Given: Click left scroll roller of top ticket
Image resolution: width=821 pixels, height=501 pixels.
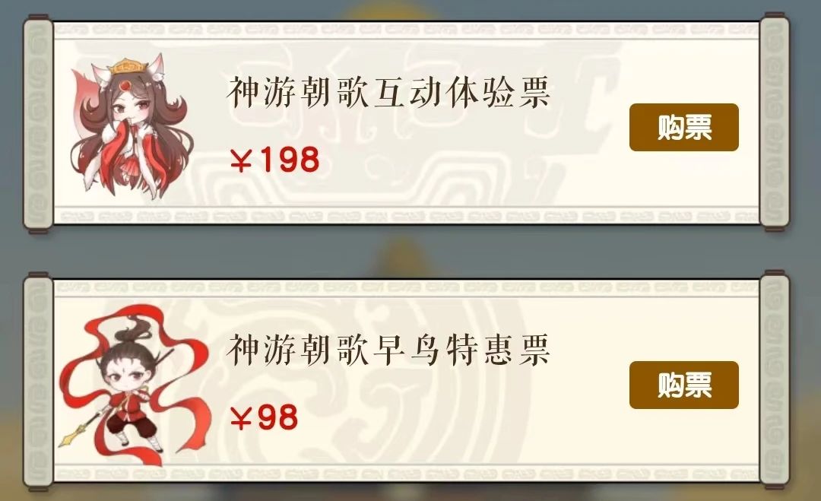Looking at the screenshot, I should click(38, 124).
